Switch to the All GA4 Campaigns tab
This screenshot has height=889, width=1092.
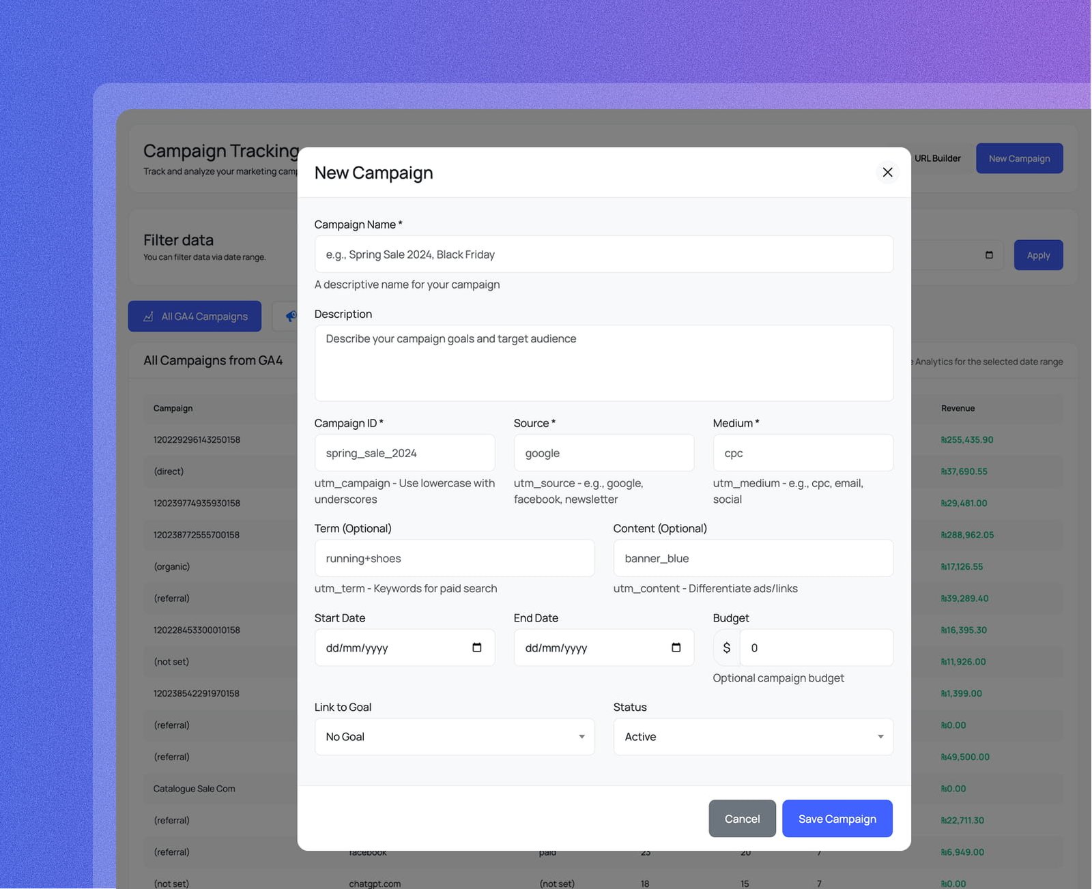click(195, 316)
